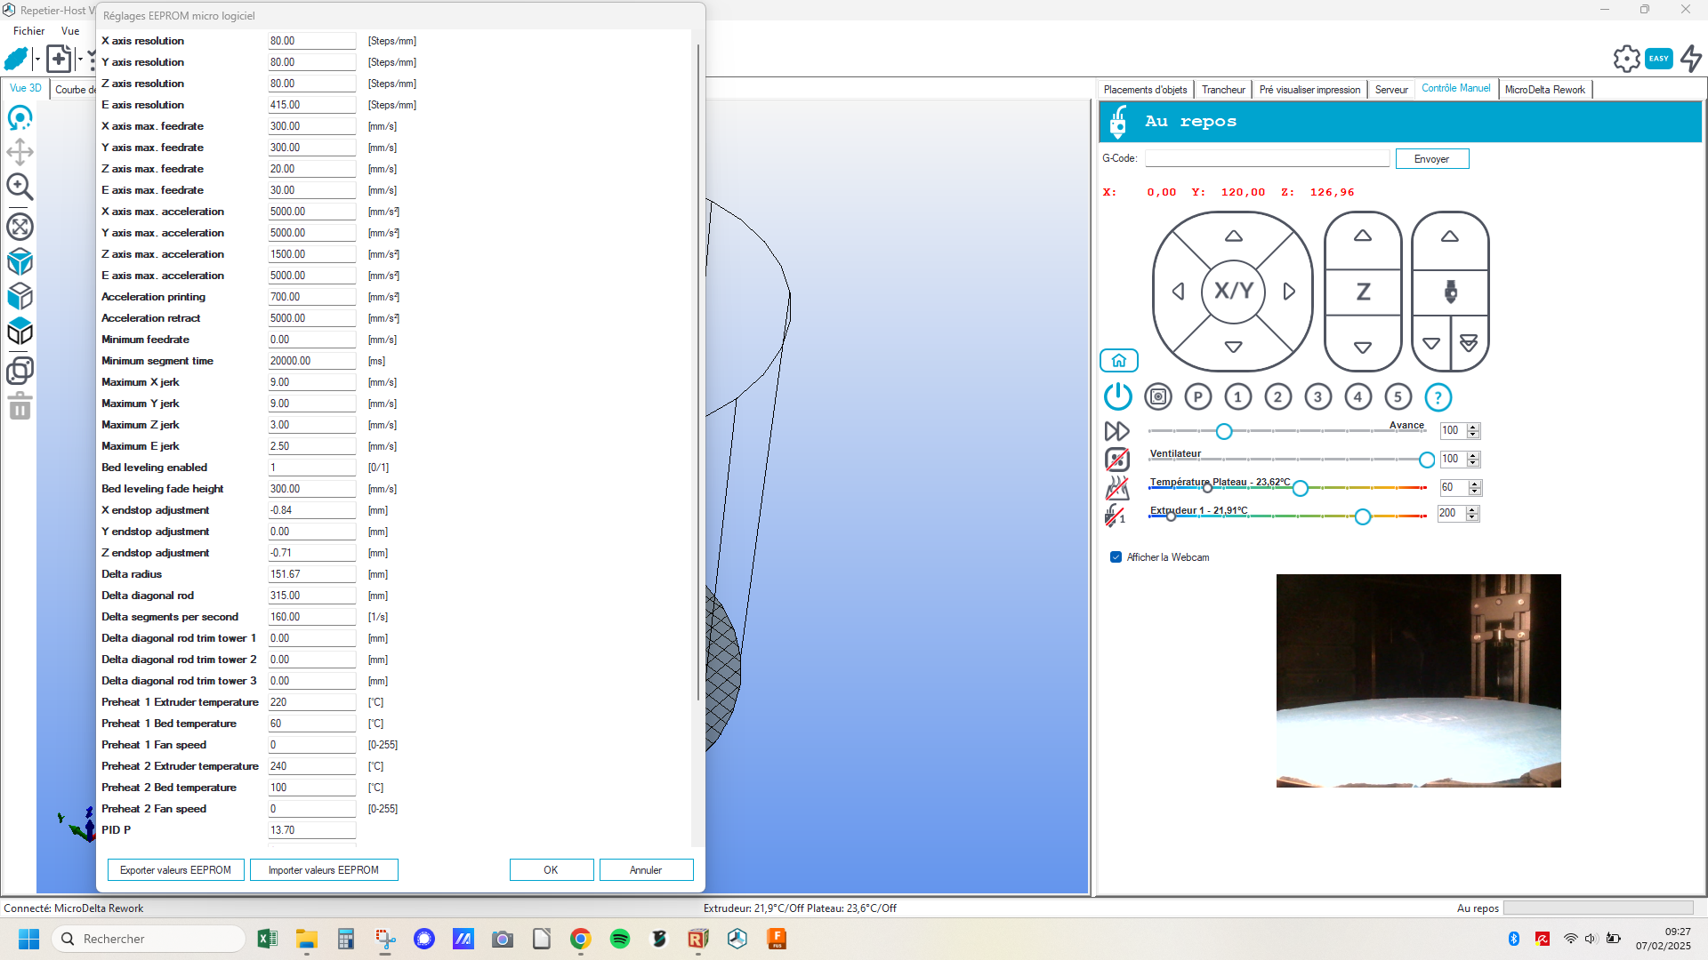Toggle the printer power icon
This screenshot has width=1708, height=960.
pyautogui.click(x=1117, y=396)
